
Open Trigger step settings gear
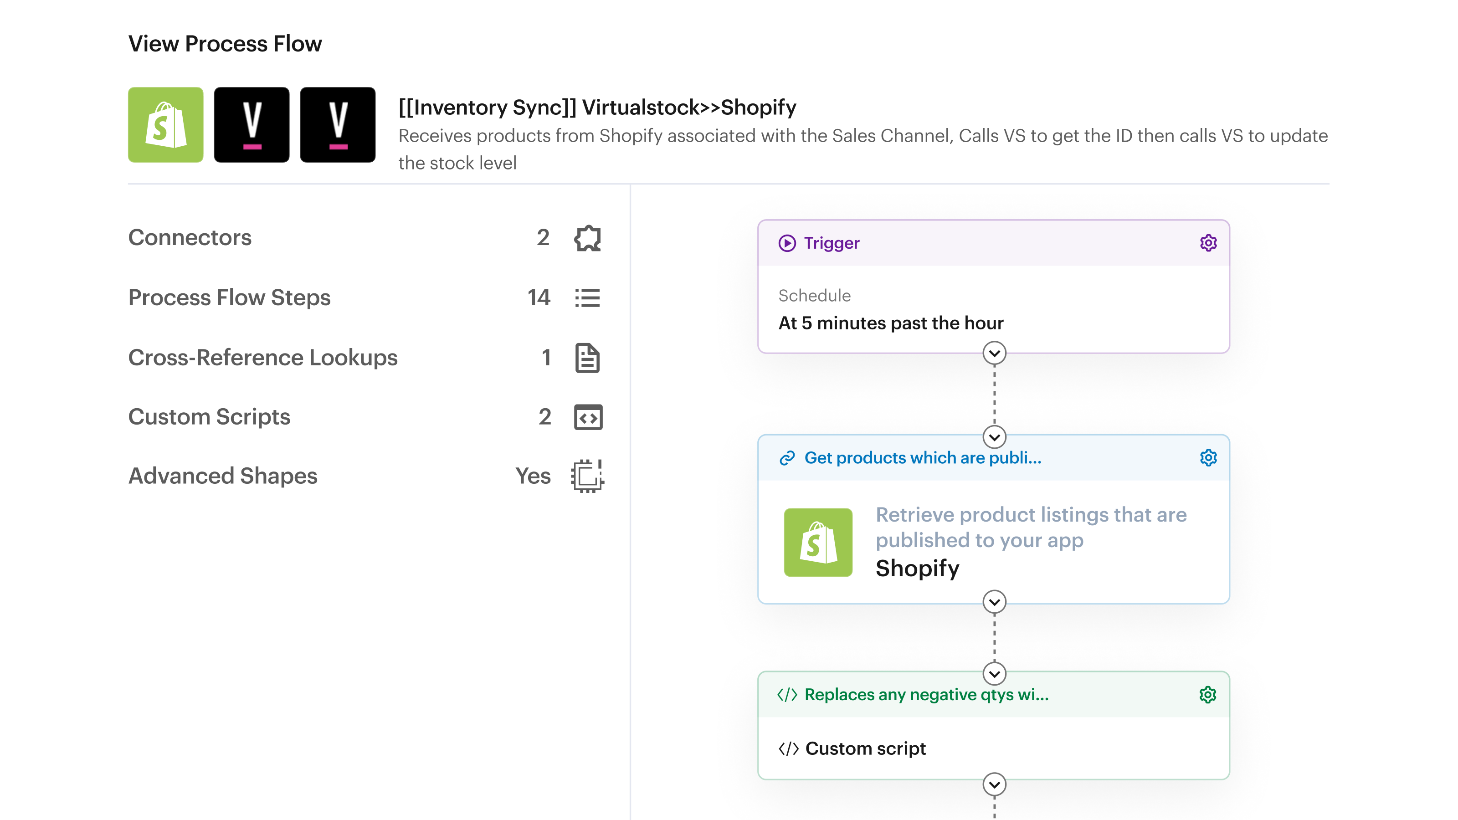pos(1208,243)
